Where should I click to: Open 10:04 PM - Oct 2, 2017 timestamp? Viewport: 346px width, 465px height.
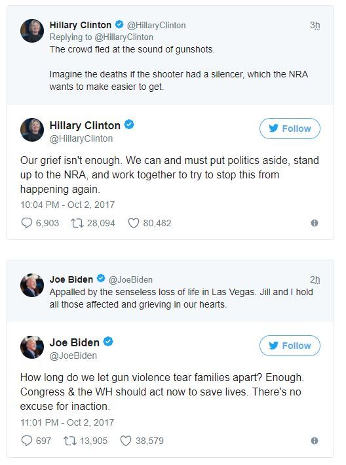[67, 205]
